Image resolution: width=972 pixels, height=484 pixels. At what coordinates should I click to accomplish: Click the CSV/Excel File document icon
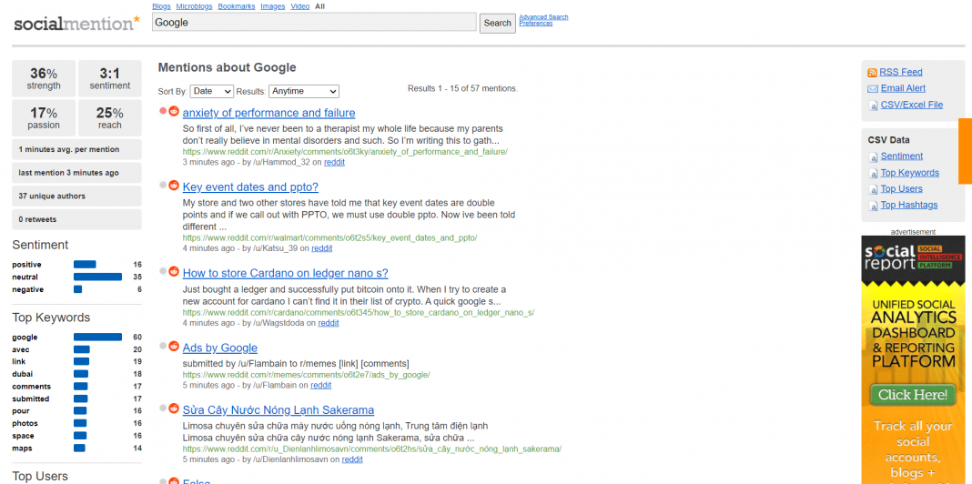coord(873,106)
